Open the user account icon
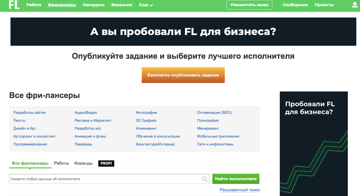The width and height of the screenshot is (360, 196). [x=354, y=5]
